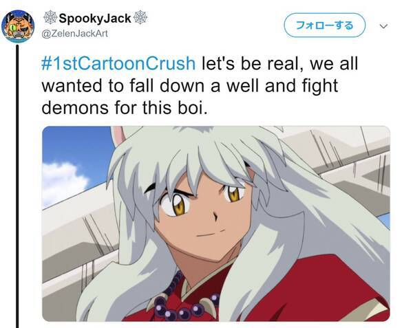This screenshot has height=328, width=413.
Task: Click the spiderweb emoji after SpookyJack
Action: [140, 17]
